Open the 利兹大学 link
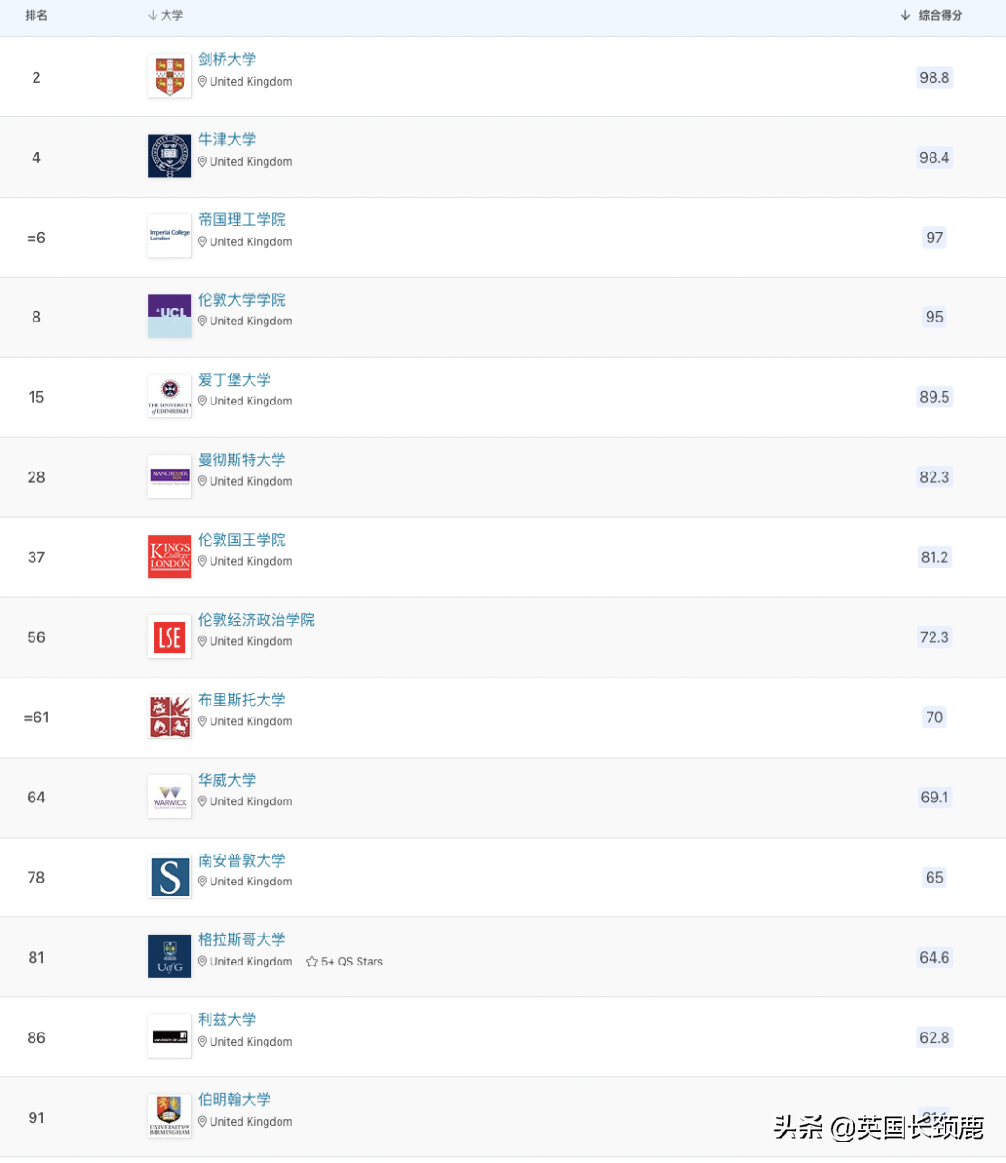This screenshot has height=1163, width=1006. 227,1019
